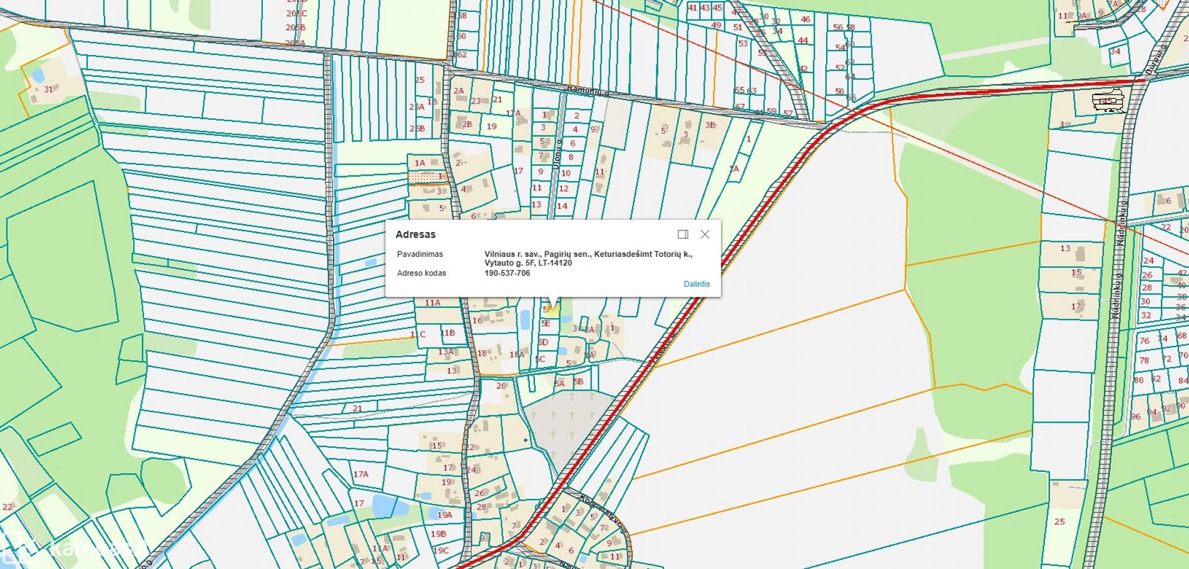Click parcel labeled 21 on the map
1189x569 pixels.
[357, 409]
